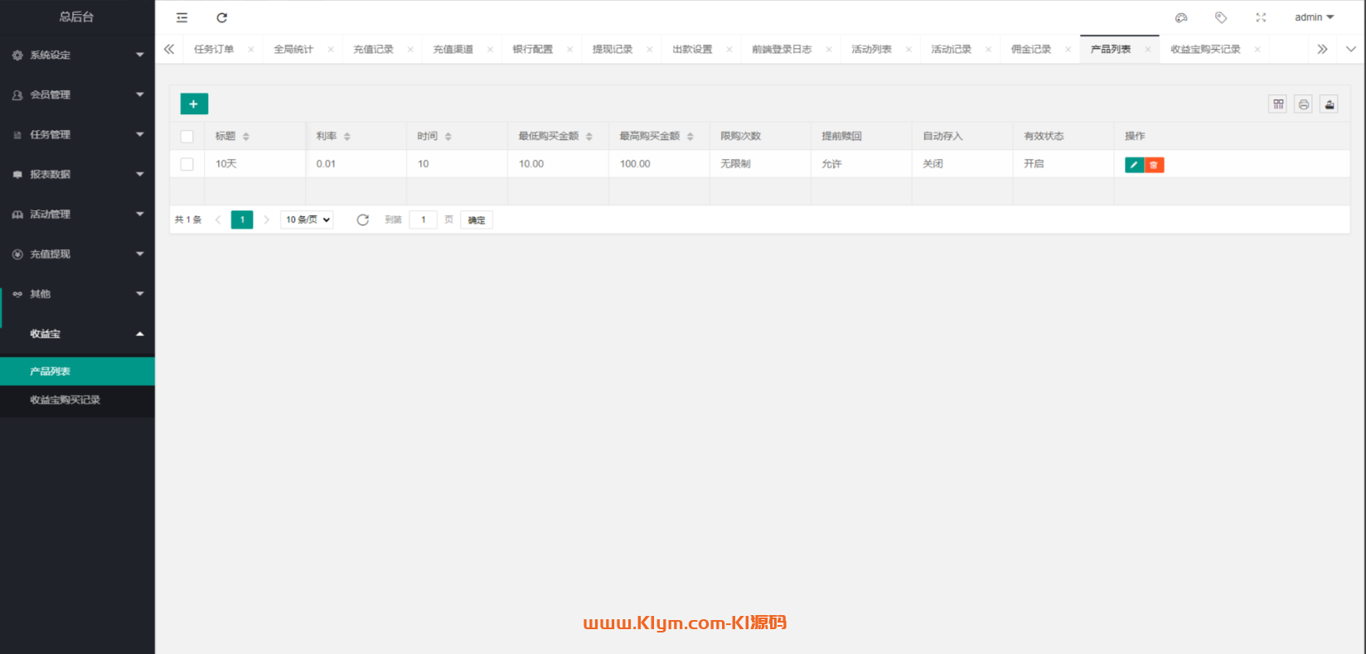Collapse the 其他 sidebar menu
Image resolution: width=1366 pixels, height=654 pixels.
[77, 294]
